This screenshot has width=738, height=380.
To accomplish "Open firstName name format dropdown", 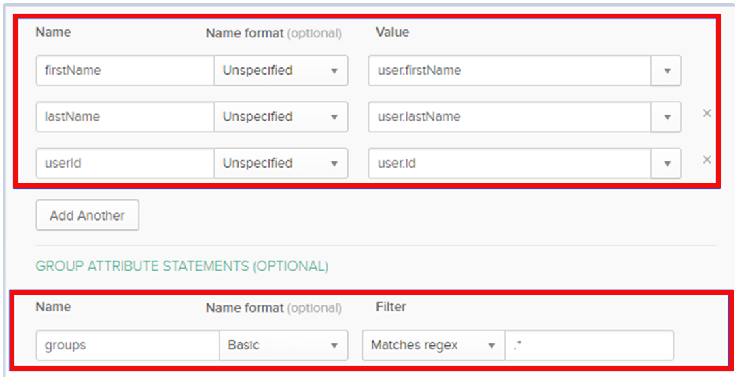I will click(x=281, y=71).
